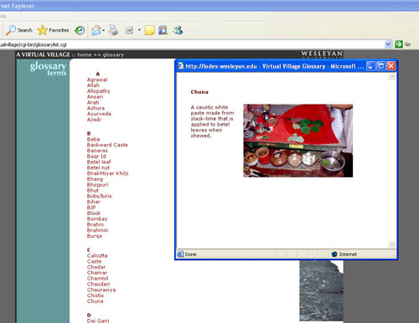The height and width of the screenshot is (323, 419).
Task: Open the Ashura glossary term
Action: [x=96, y=108]
